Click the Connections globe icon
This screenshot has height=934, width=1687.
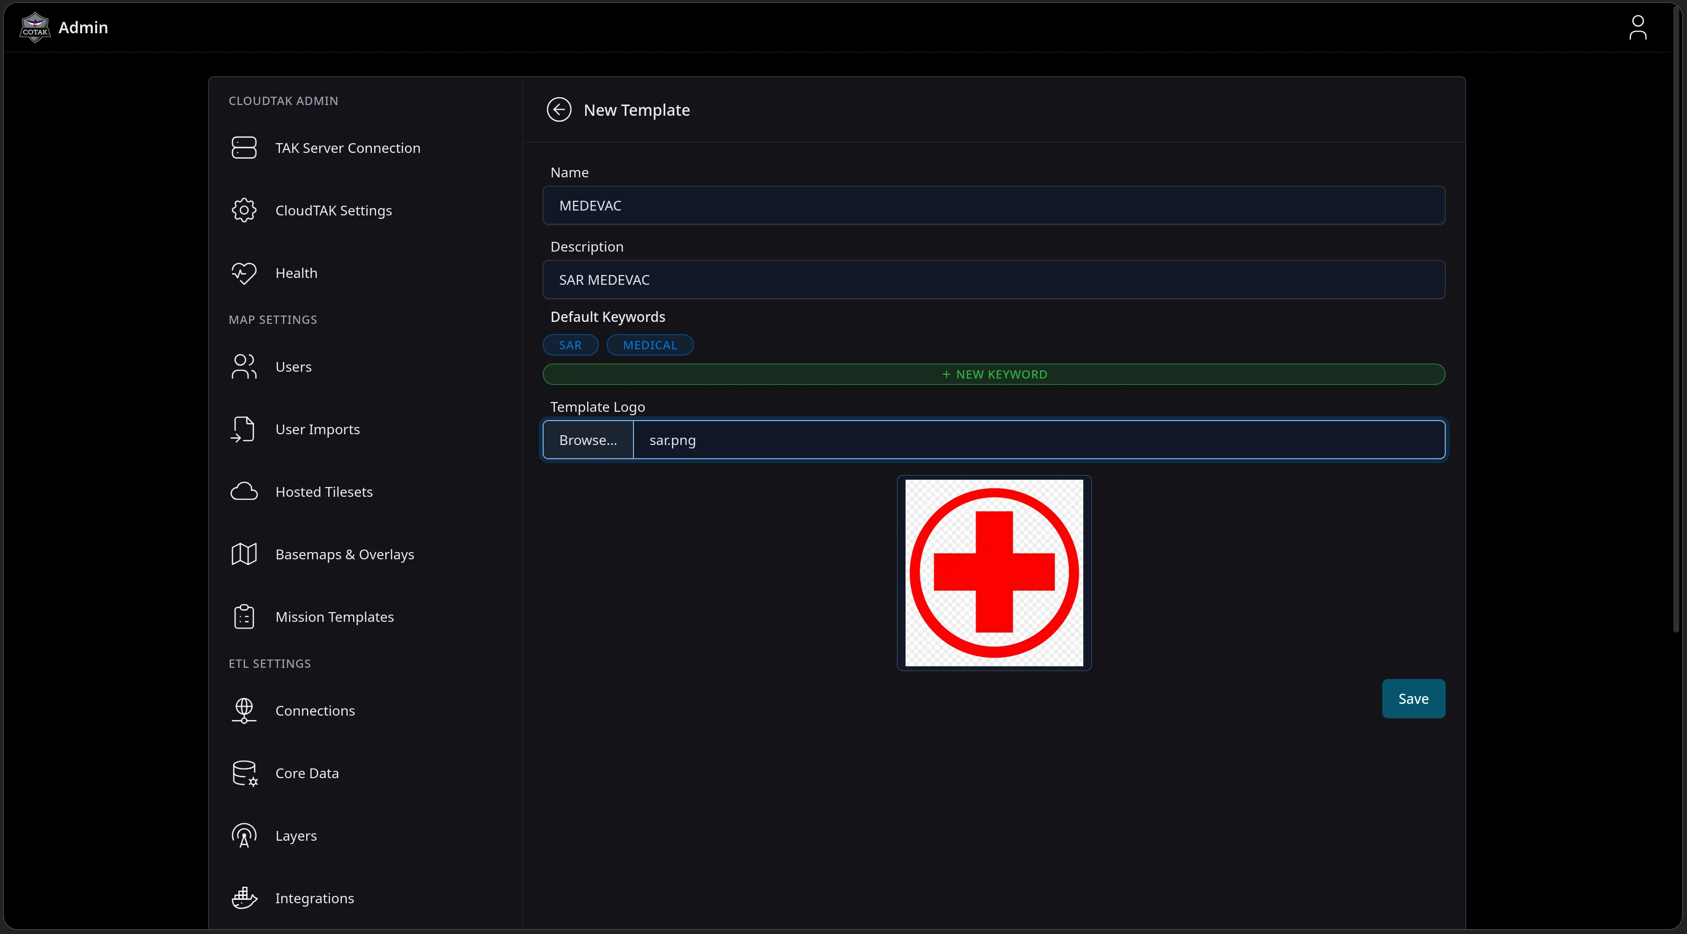tap(244, 711)
